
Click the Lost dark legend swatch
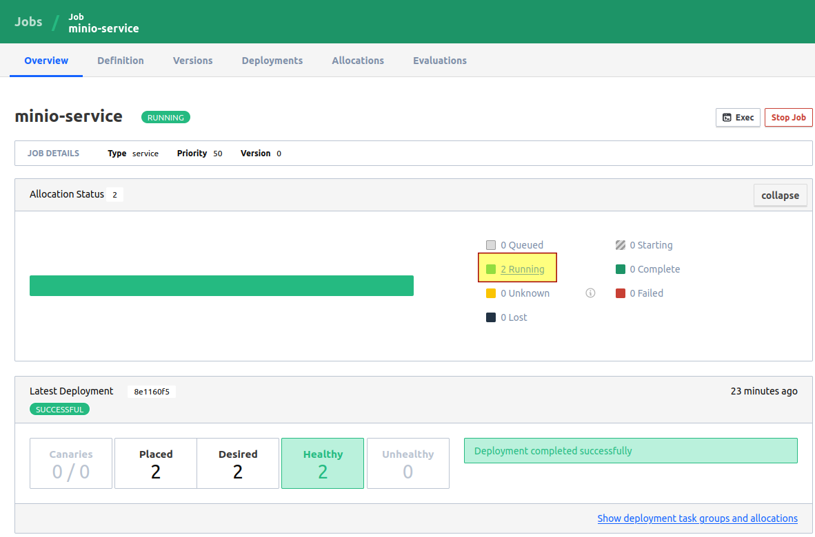pos(491,317)
